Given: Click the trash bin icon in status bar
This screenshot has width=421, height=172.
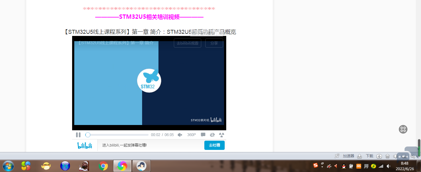Looking at the screenshot, I should 388,156.
